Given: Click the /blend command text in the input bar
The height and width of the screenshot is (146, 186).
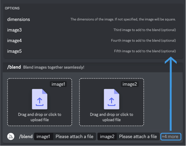Looking at the screenshot, I should 26,137.
